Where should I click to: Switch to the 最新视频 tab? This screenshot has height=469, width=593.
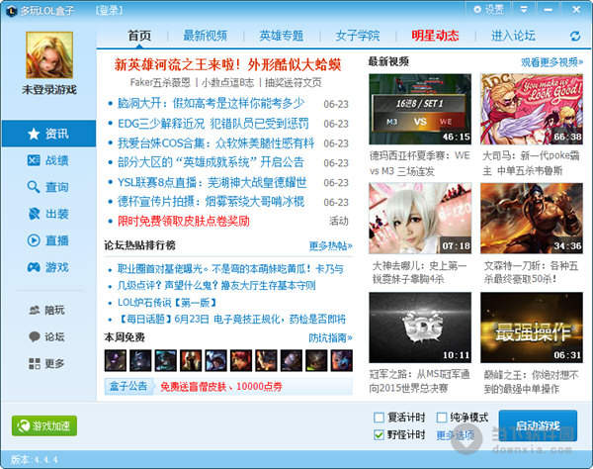[205, 36]
